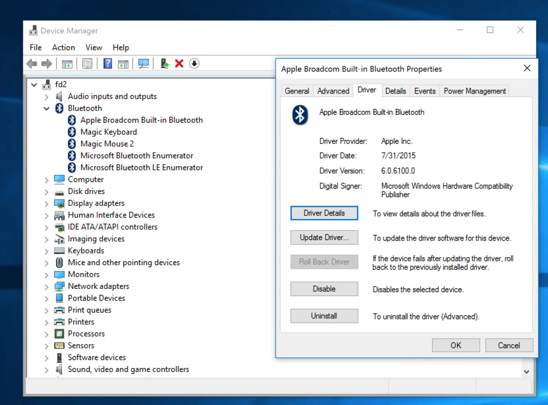Click the large Bluetooth icon in Properties dialog
This screenshot has height=405, width=548.
pyautogui.click(x=300, y=115)
